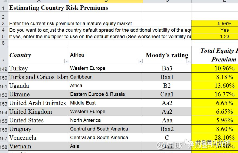Click row header 3
The height and width of the screenshot is (153, 238).
coord(3,24)
